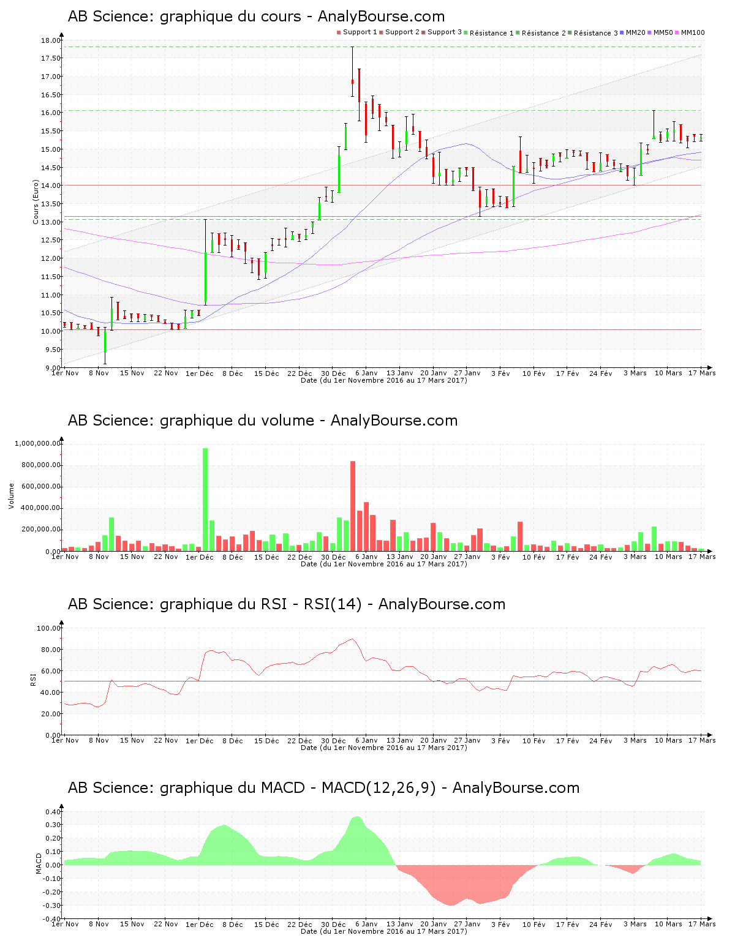
Task: Click '17 Mars' on the price chart date axis
Action: pos(702,373)
